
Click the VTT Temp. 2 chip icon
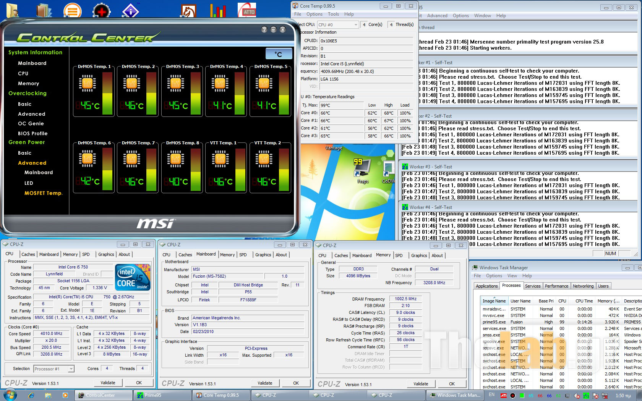(264, 160)
